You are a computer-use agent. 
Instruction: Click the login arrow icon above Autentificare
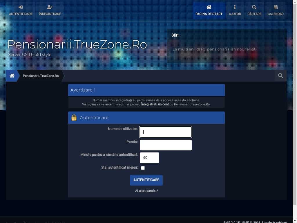[21, 7]
